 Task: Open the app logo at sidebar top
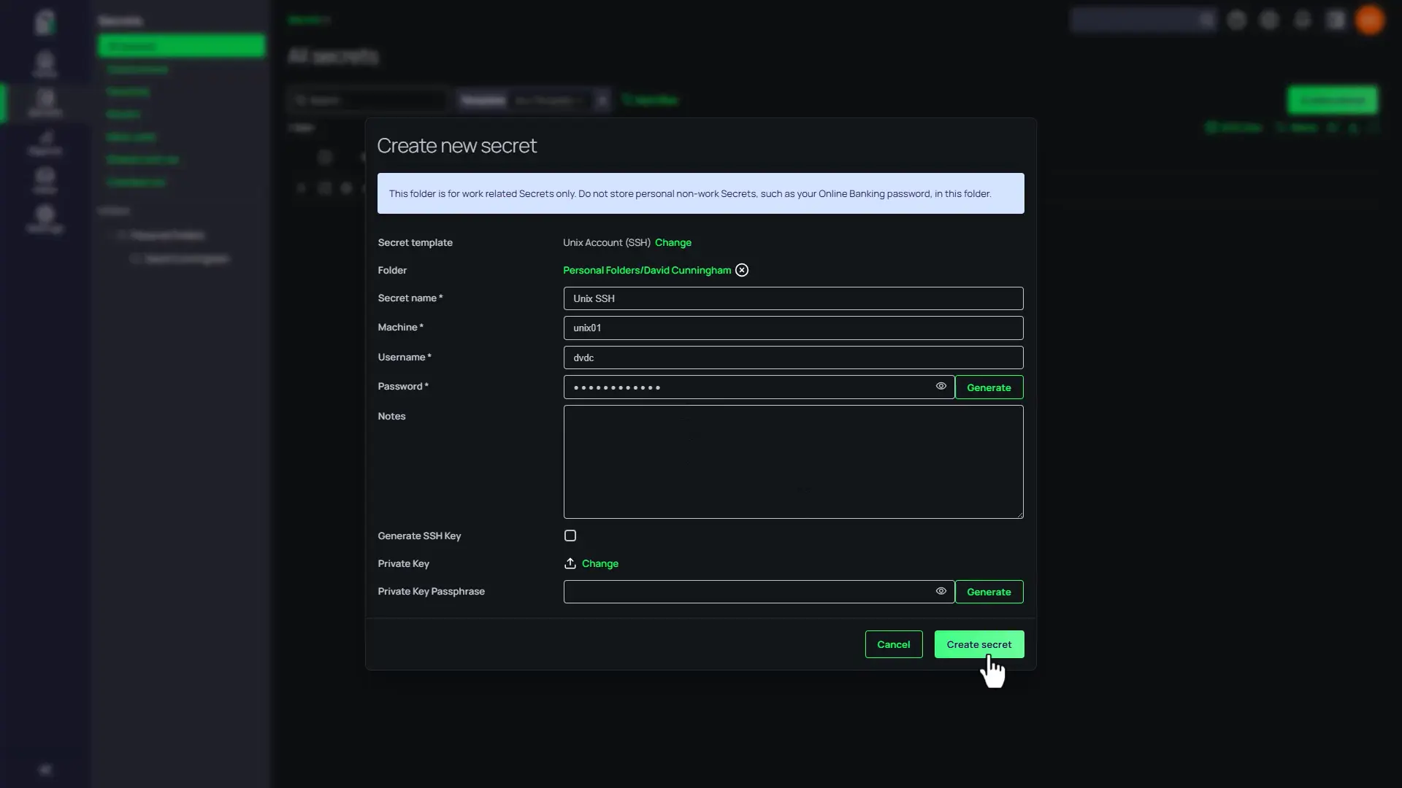pyautogui.click(x=45, y=22)
